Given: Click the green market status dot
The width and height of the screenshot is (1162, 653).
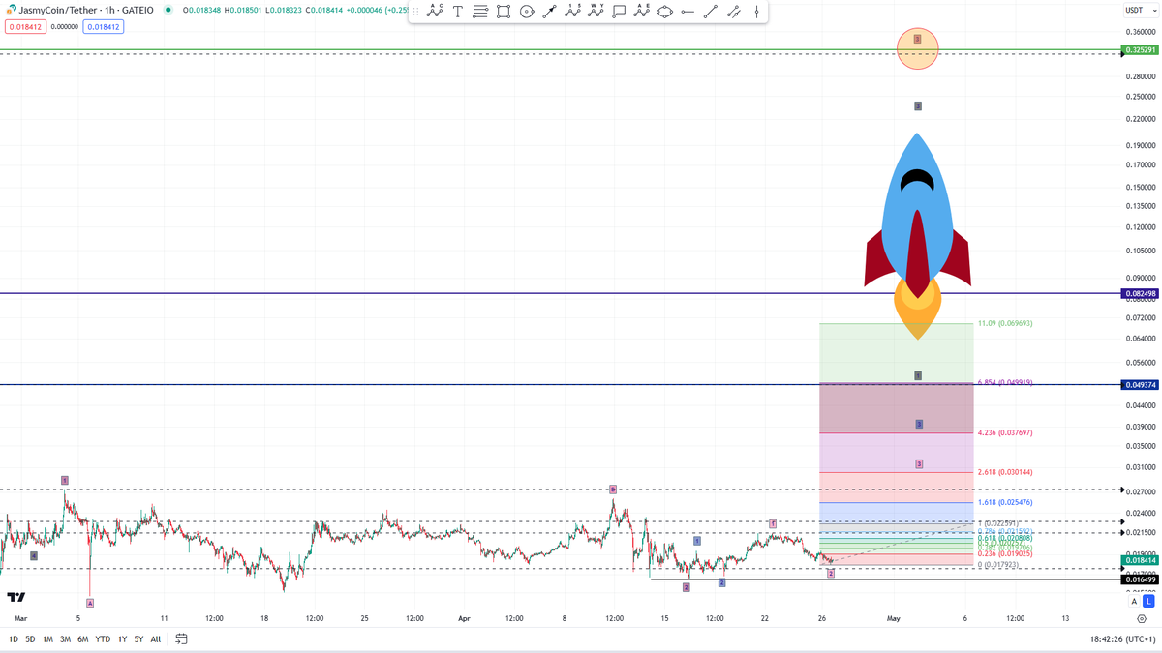Looking at the screenshot, I should tap(168, 10).
